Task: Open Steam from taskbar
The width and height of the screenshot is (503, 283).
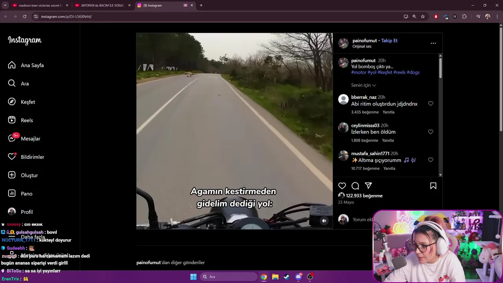Action: [286, 277]
